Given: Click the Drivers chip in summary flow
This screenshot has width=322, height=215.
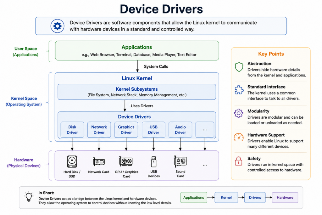Looking at the screenshot, I should [x=255, y=197].
